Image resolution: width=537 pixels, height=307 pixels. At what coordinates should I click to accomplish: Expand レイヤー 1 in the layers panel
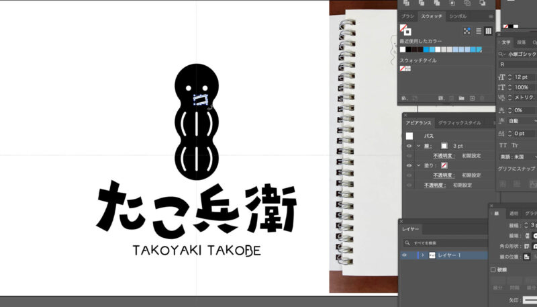coord(422,255)
